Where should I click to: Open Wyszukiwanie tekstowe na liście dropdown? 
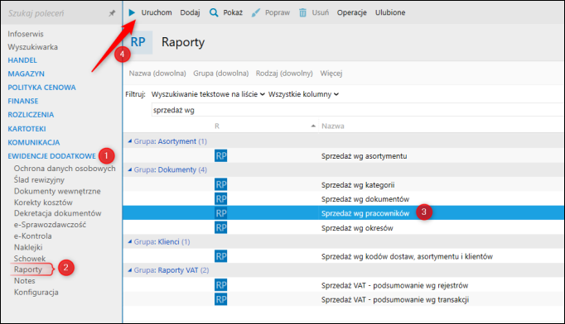pyautogui.click(x=208, y=94)
